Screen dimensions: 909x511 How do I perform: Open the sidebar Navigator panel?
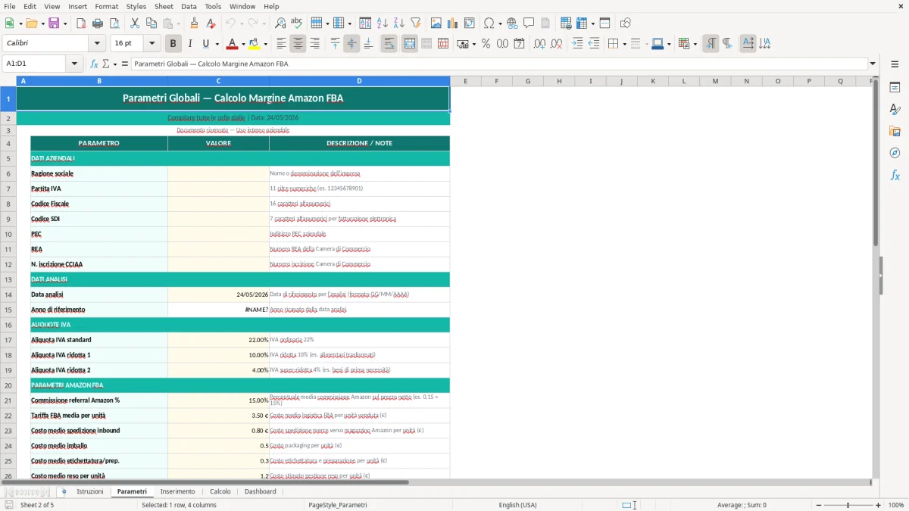(895, 153)
